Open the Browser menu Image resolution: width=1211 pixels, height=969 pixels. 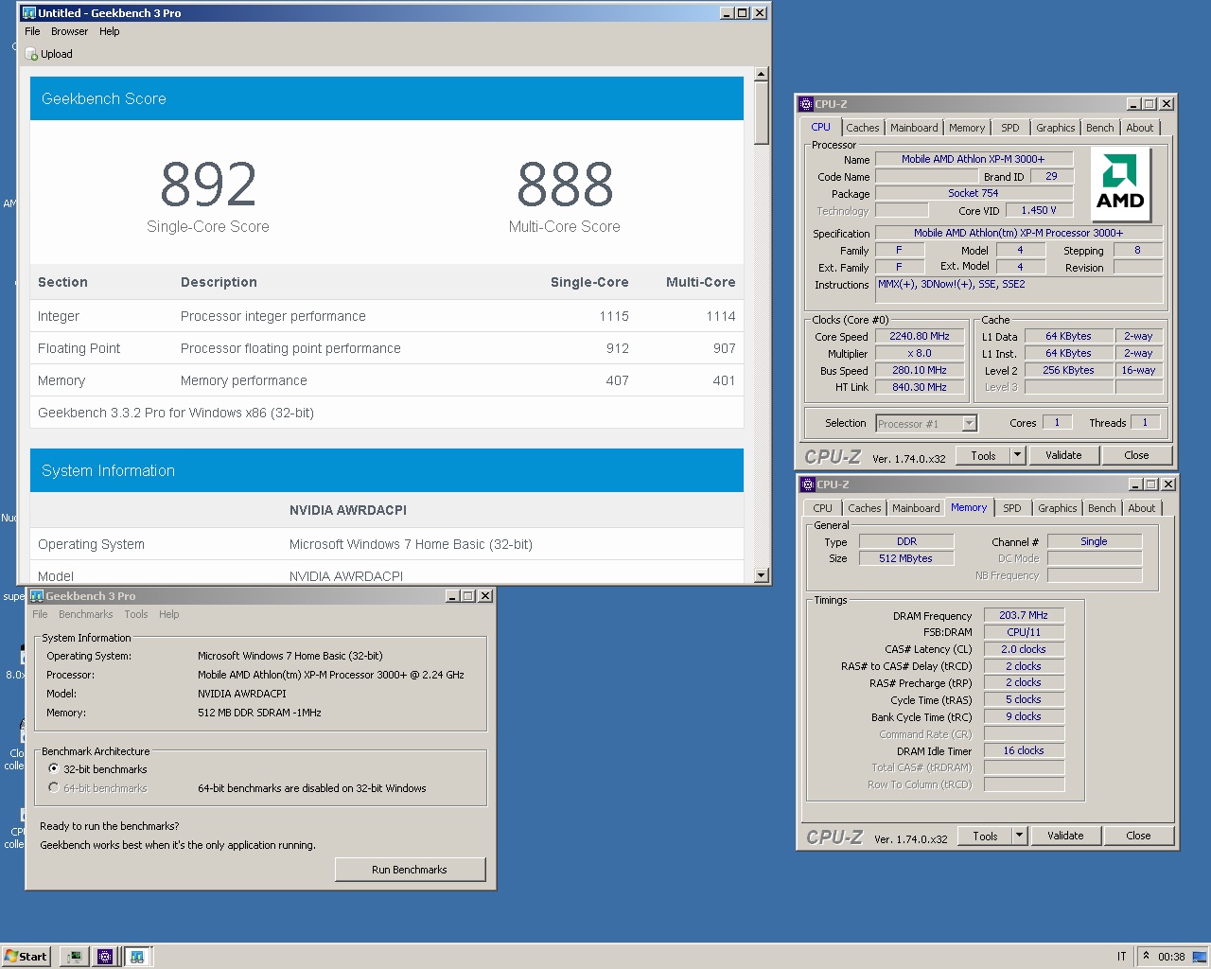point(70,31)
